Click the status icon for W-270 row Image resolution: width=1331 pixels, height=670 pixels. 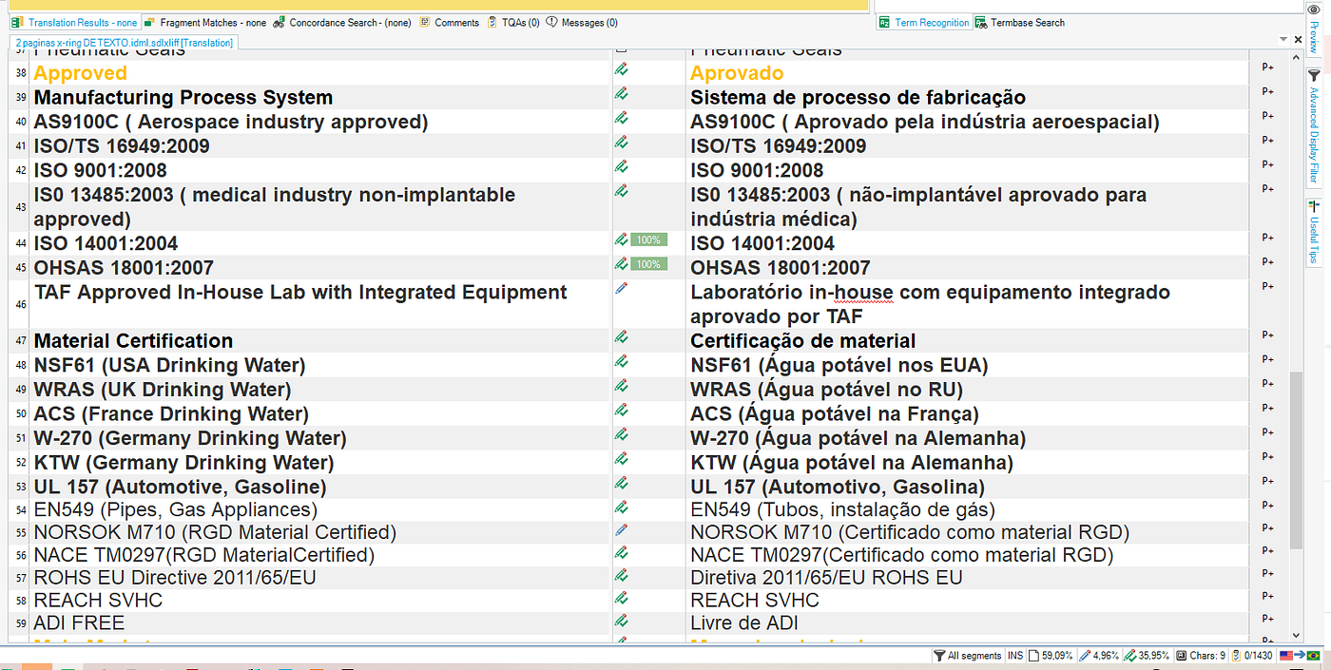point(621,434)
